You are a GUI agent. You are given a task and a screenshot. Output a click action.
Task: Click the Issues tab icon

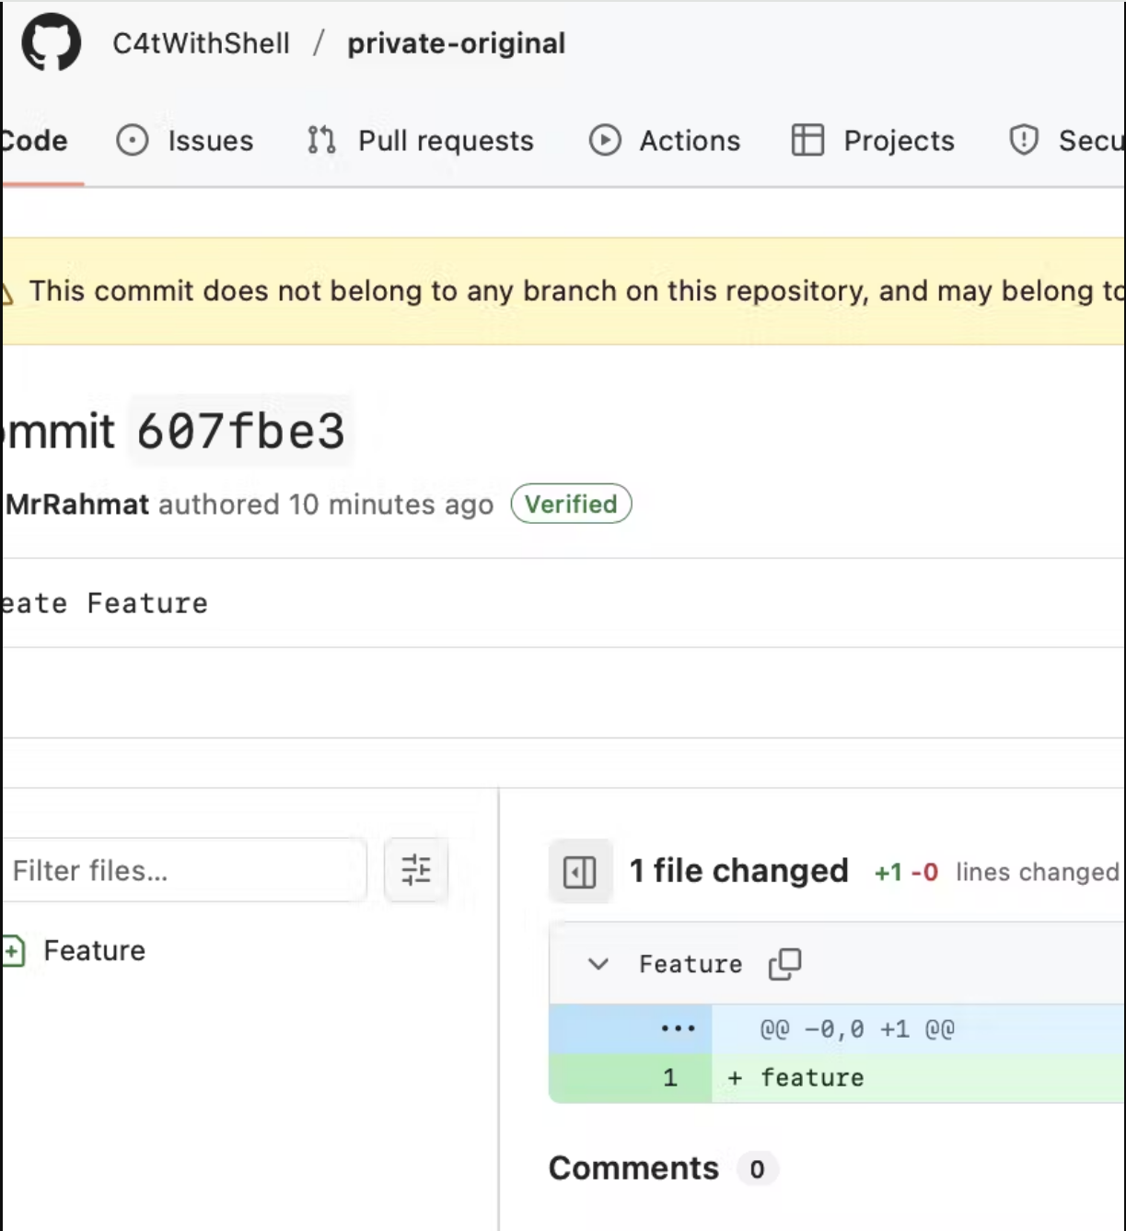tap(133, 141)
